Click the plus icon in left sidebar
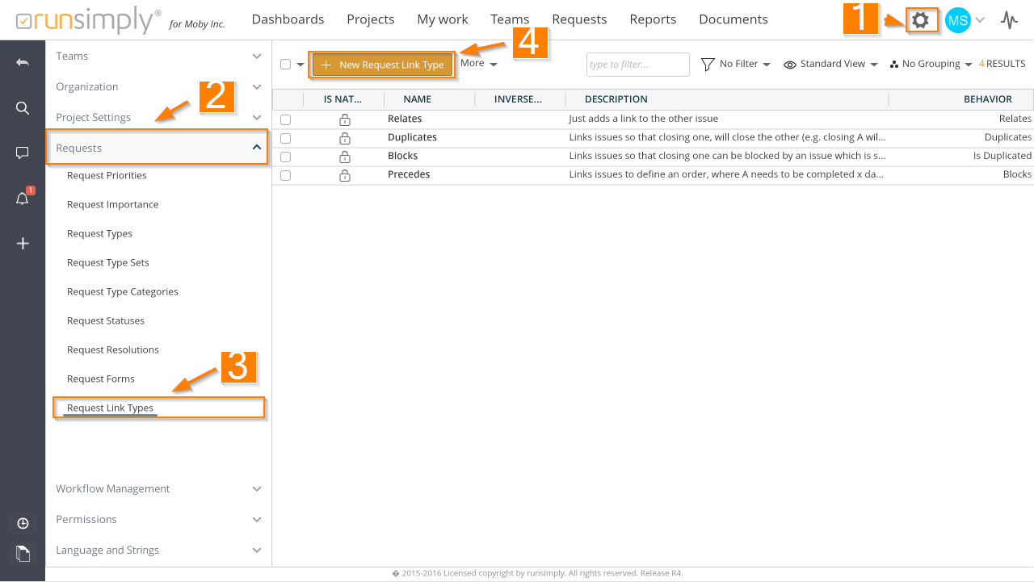The width and height of the screenshot is (1034, 582). pos(23,243)
